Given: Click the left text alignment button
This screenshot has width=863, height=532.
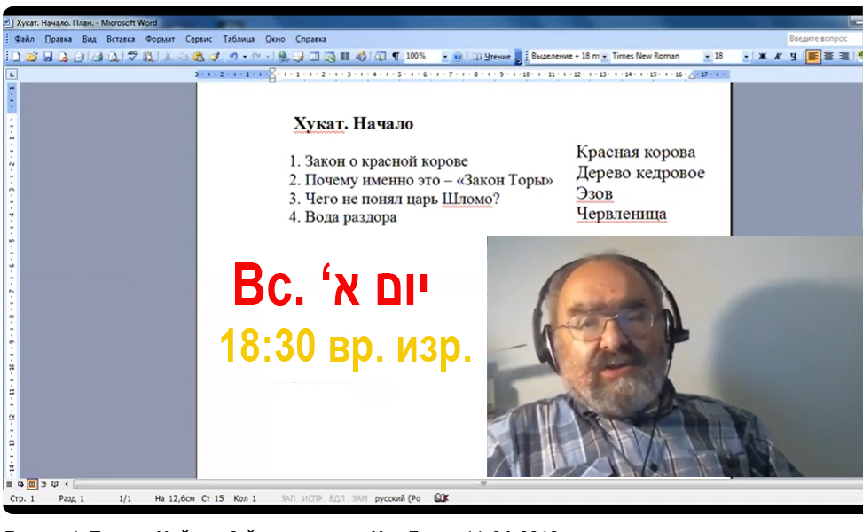Looking at the screenshot, I should (812, 56).
